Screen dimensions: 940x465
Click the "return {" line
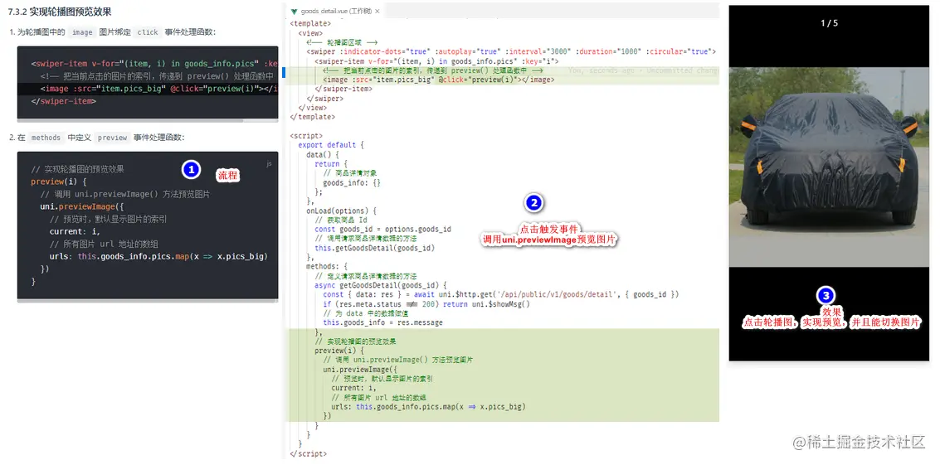331,163
